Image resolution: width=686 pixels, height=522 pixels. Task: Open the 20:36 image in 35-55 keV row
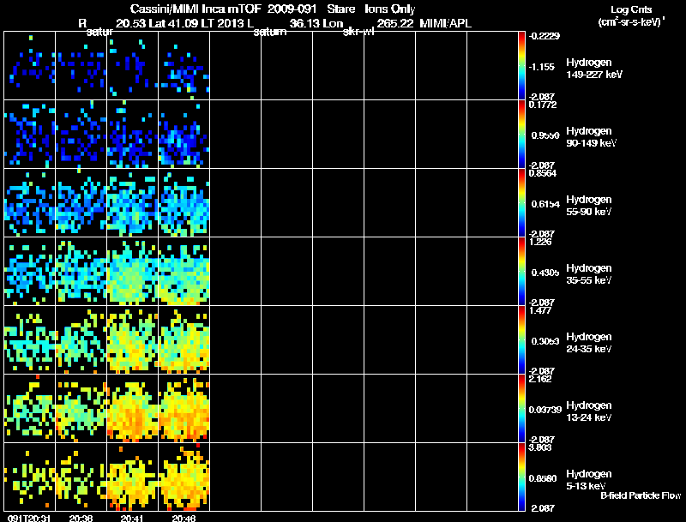81,271
